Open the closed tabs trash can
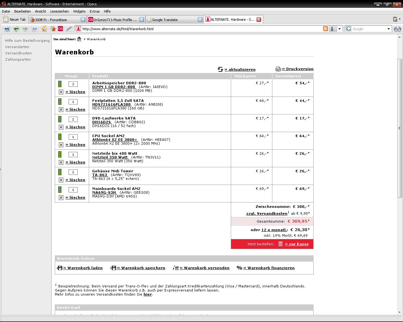Viewport: 403px width, 322px height. coord(395,19)
